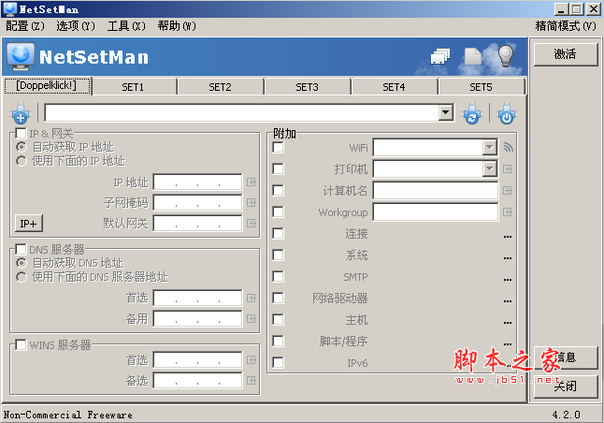Open the 网络驱动器 settings ellipsis button
This screenshot has width=604, height=423.
508,301
